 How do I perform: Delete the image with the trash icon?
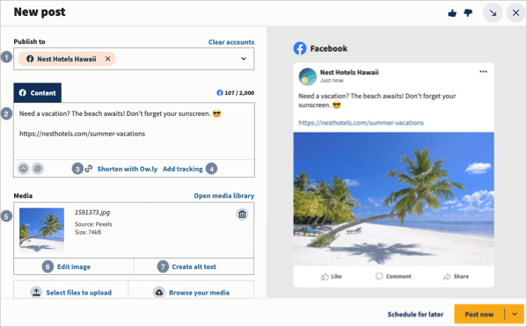click(x=242, y=214)
